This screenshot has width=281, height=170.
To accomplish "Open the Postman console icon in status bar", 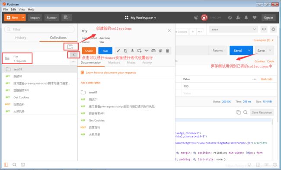I will pyautogui.click(x=23, y=165).
